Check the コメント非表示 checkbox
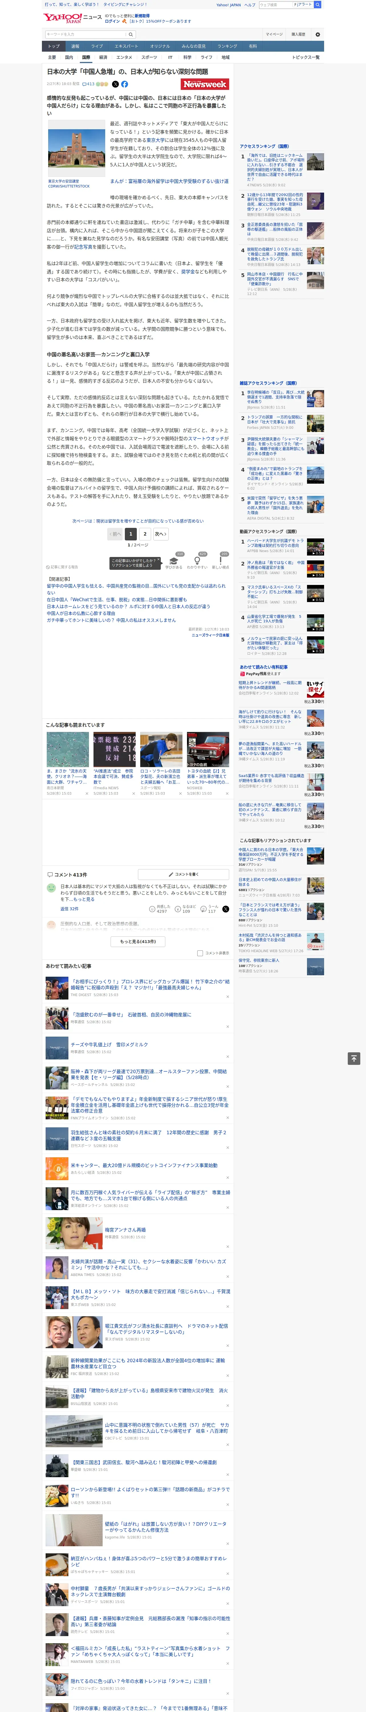 pyautogui.click(x=200, y=952)
